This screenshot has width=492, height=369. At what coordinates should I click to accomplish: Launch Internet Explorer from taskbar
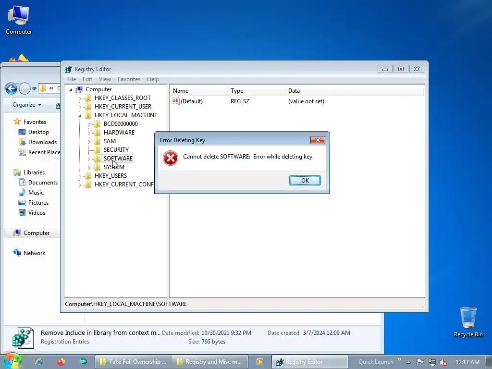point(39,362)
